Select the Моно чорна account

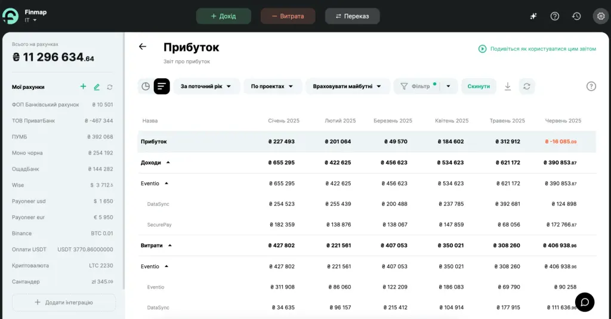(62, 153)
